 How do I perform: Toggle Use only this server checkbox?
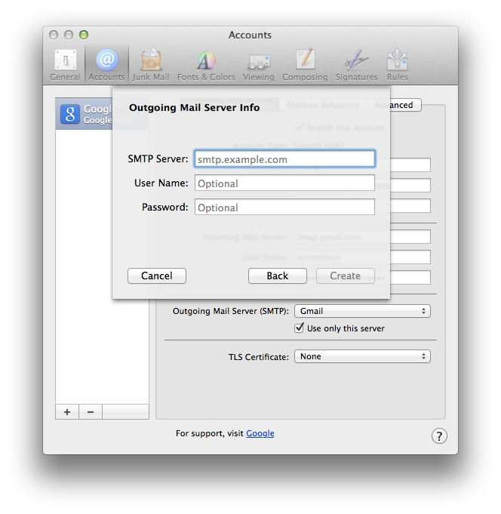[x=299, y=328]
